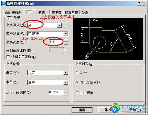The image size is (148, 115).
Task: Click the 随块 color swatch box
Action: tap(30, 34)
